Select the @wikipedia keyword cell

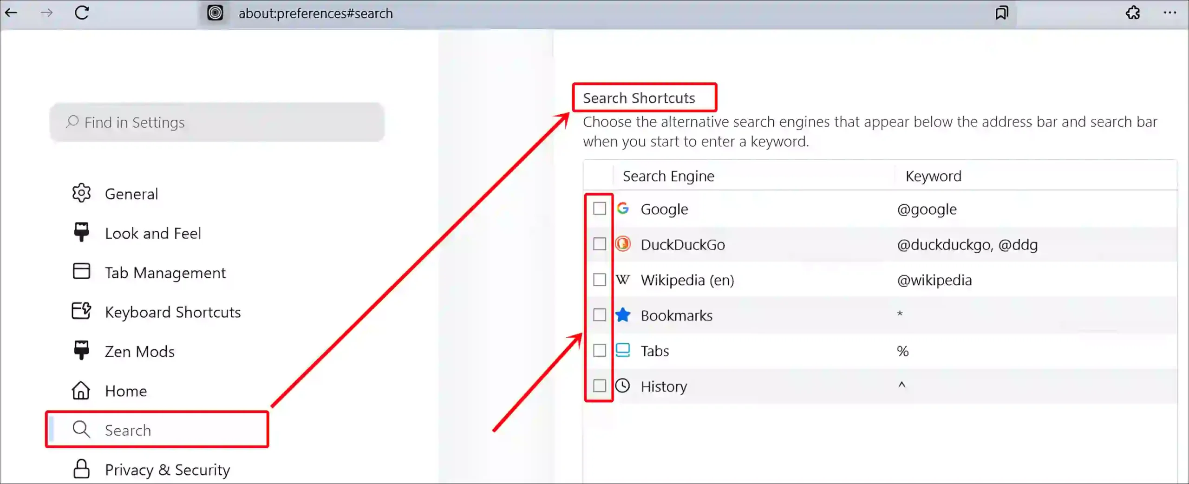pyautogui.click(x=934, y=280)
